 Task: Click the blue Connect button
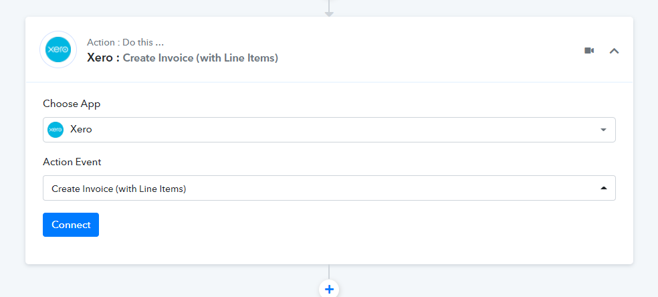coord(71,225)
